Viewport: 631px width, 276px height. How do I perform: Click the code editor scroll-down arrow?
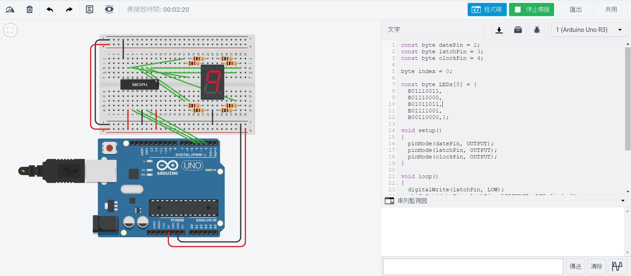(x=628, y=192)
